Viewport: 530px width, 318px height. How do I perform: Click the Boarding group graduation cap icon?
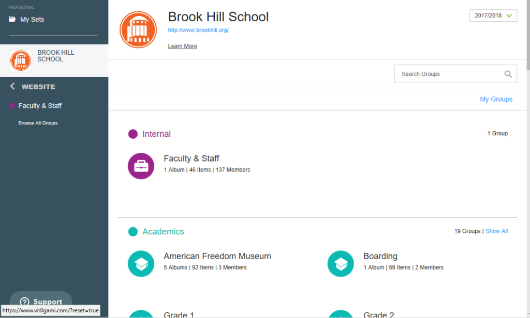pyautogui.click(x=341, y=264)
